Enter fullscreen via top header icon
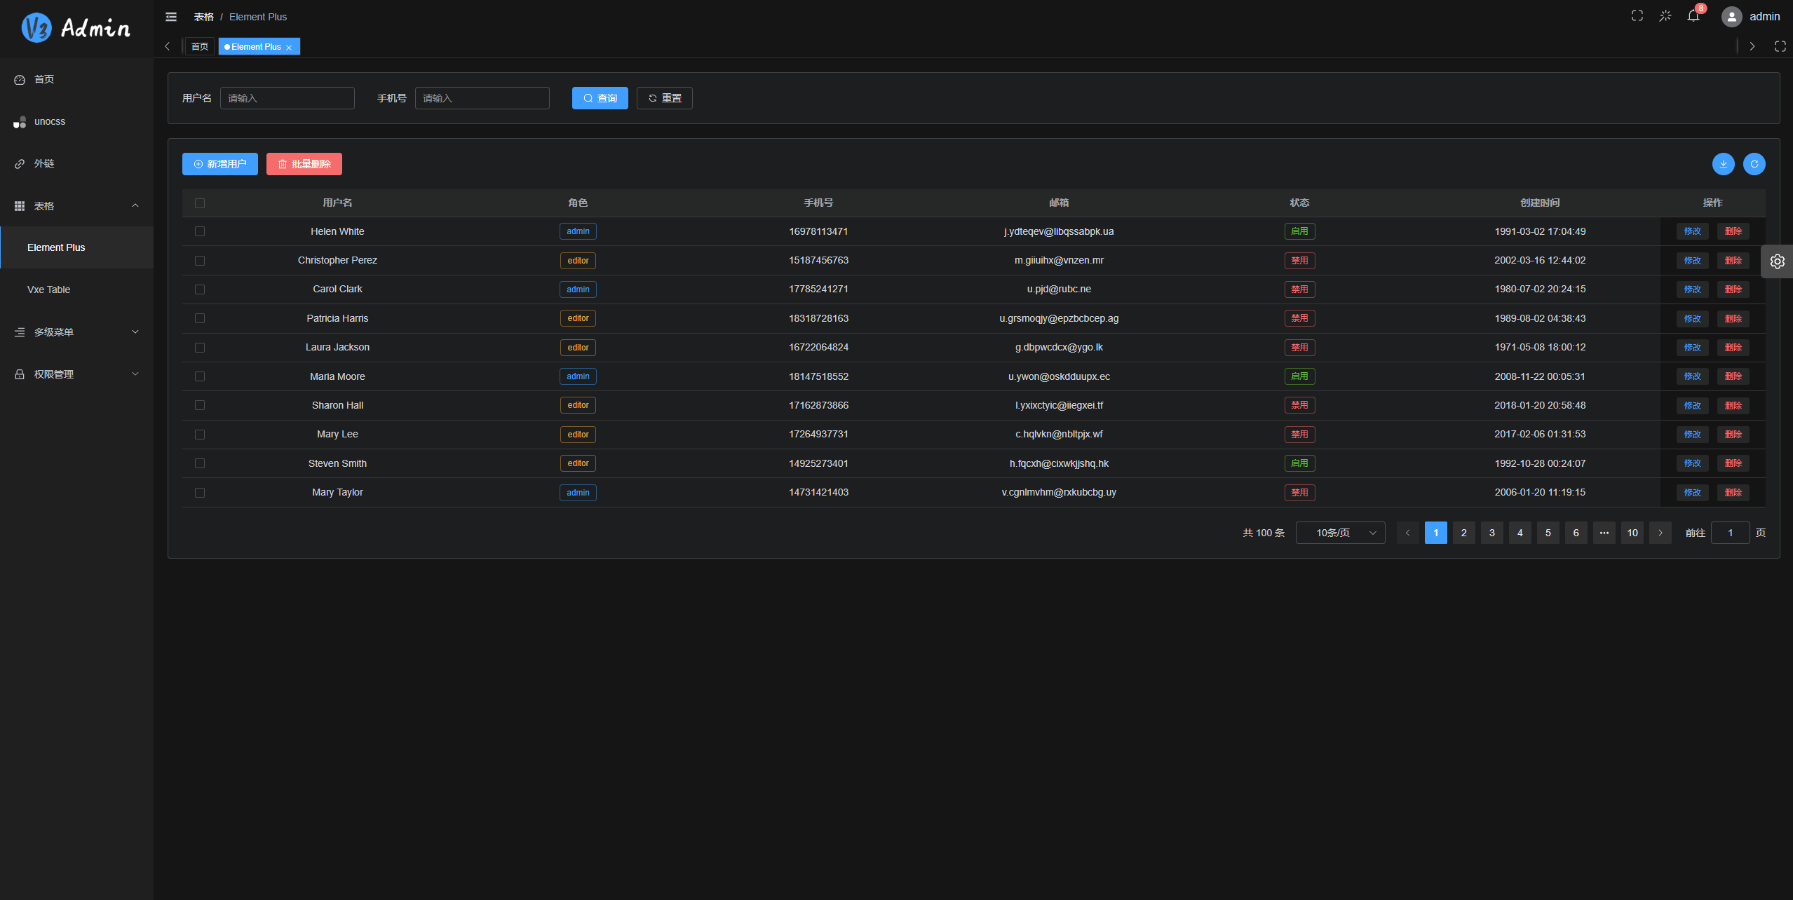The height and width of the screenshot is (900, 1793). [x=1637, y=16]
